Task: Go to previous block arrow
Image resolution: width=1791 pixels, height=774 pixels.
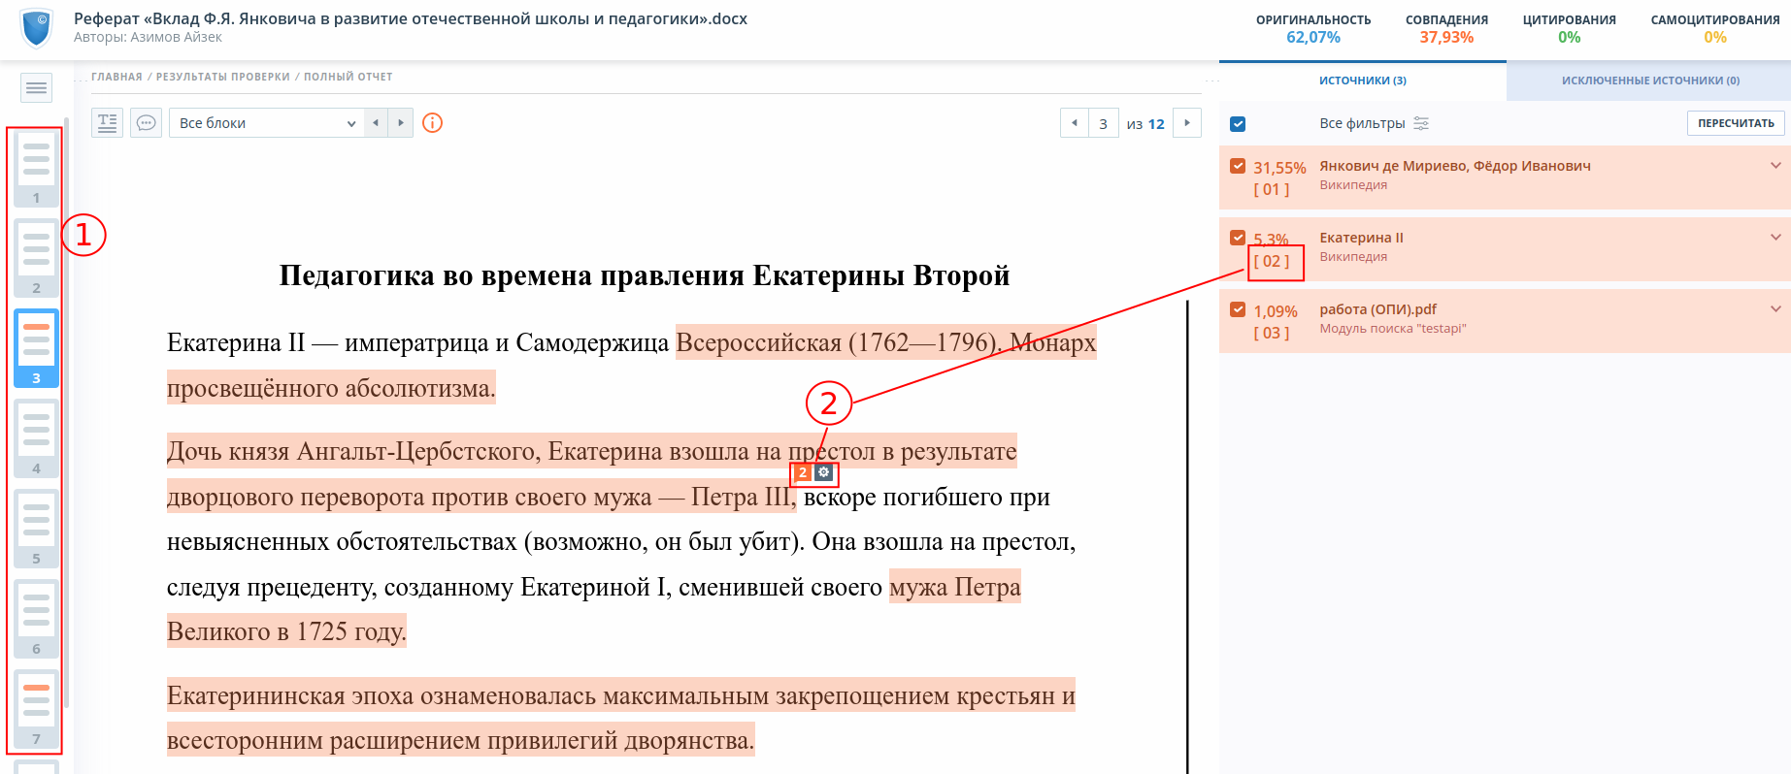Action: tap(376, 123)
